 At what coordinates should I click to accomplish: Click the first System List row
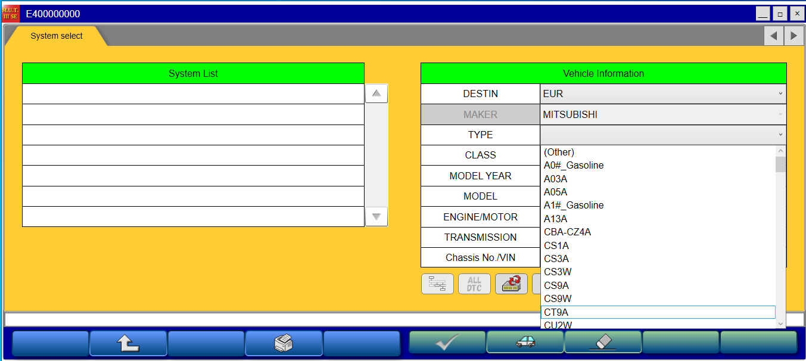(193, 94)
